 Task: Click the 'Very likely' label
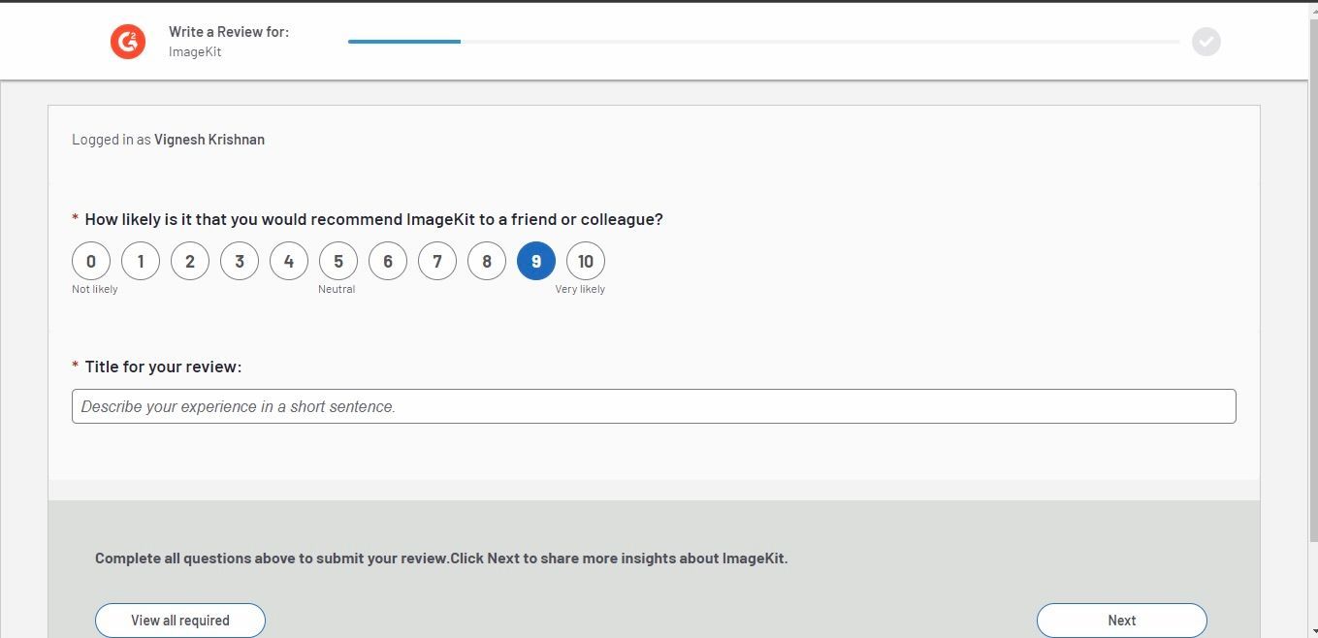click(x=580, y=289)
